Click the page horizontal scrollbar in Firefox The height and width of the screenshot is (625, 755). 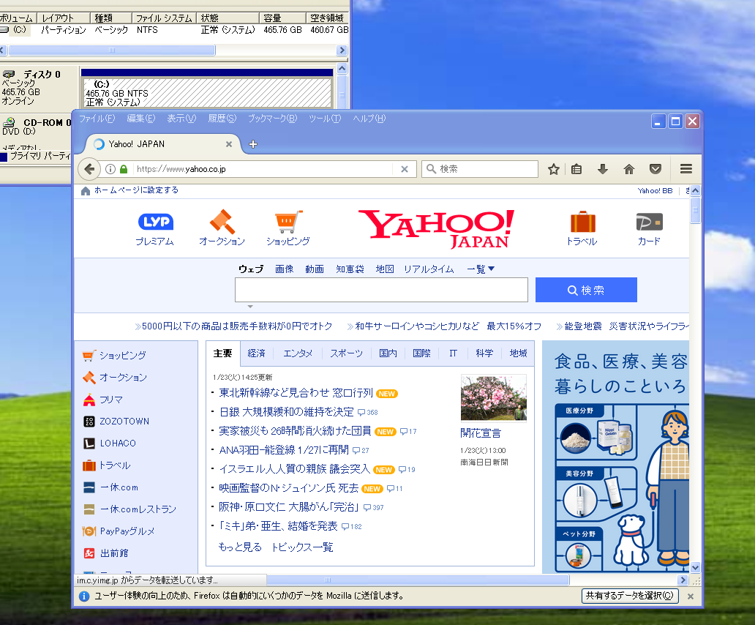(x=418, y=580)
